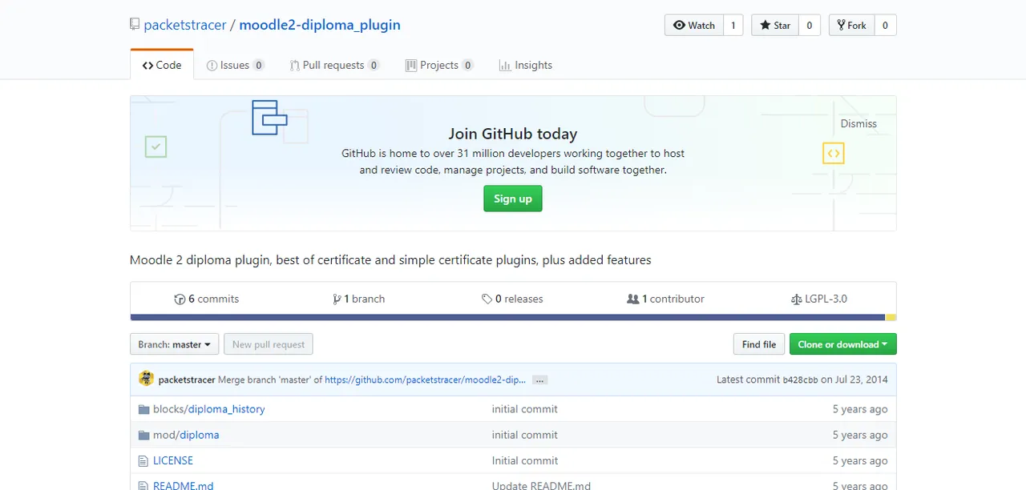Click the packetstracer avatar in commit bar
1026x490 pixels.
click(146, 379)
